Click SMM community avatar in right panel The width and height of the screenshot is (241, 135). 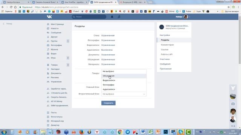point(162,27)
